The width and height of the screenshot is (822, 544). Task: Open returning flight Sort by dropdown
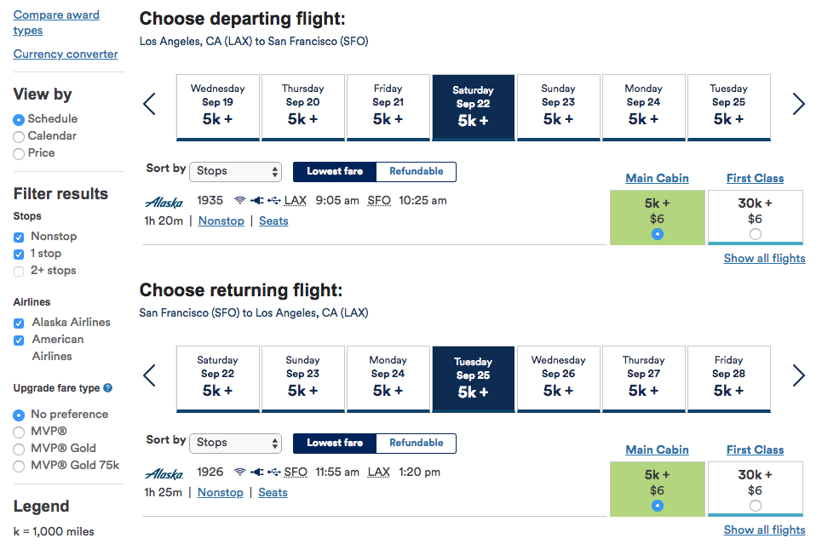[x=235, y=443]
